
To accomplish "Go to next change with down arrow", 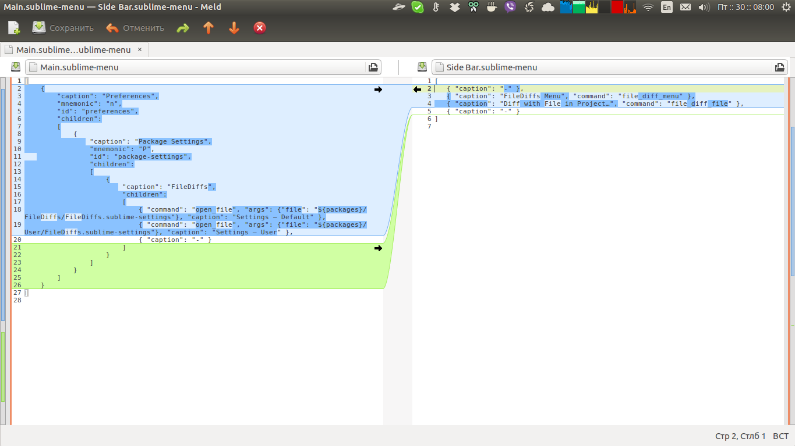I will [x=234, y=28].
